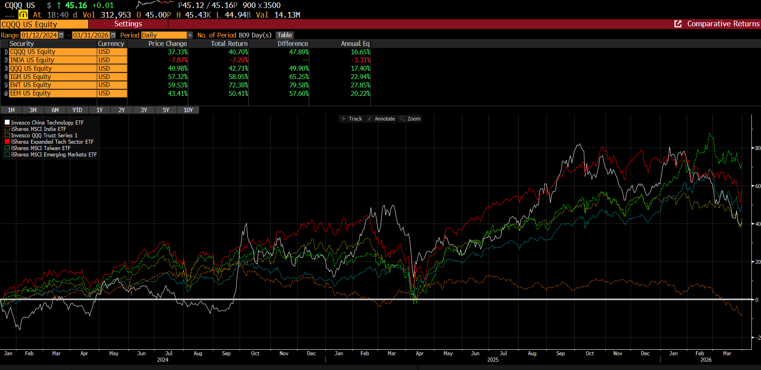Open the calendar picker for the 01/12/2024 date
Viewport: 761px width, 370px height.
[61, 35]
